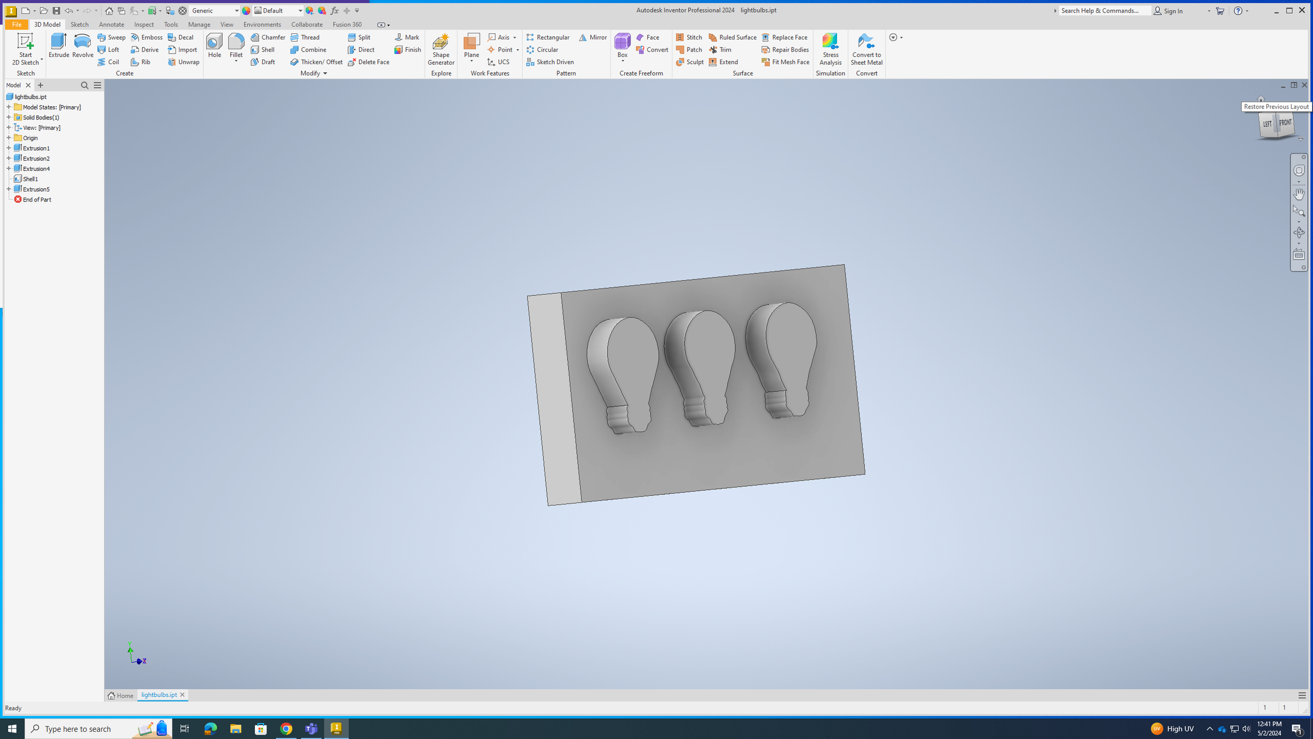Image resolution: width=1313 pixels, height=739 pixels.
Task: Click the Search Help & Commands field
Action: coord(1104,10)
